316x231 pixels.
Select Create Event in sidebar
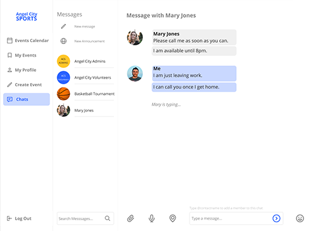[x=25, y=84]
